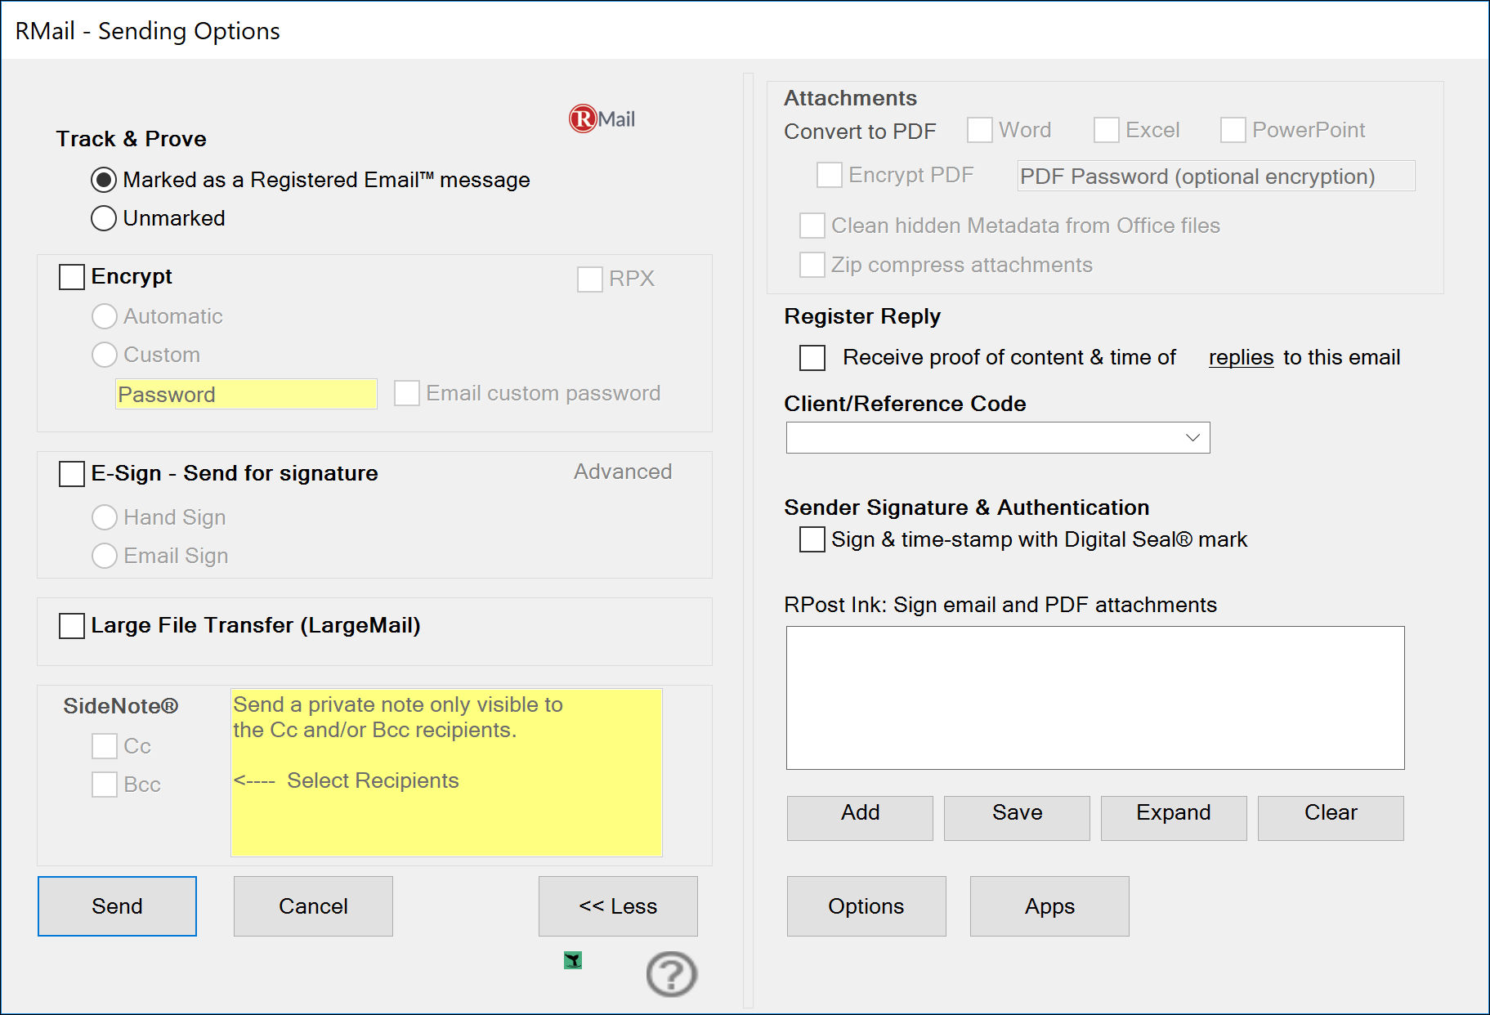Click the Convert to PDF label
The height and width of the screenshot is (1015, 1490).
click(x=860, y=132)
